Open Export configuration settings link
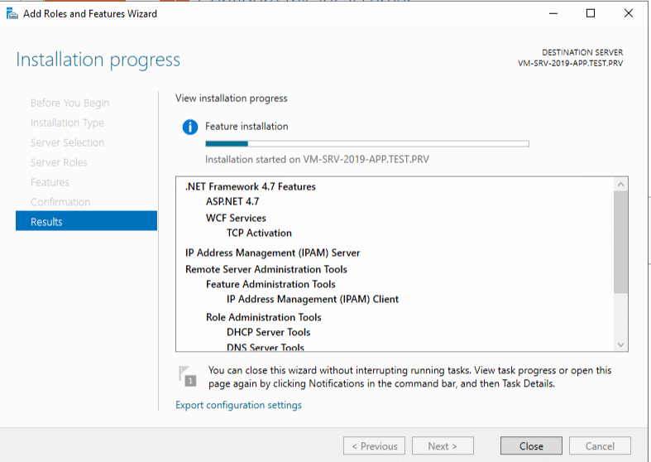Viewport: 651px width, 462px height. pos(238,405)
